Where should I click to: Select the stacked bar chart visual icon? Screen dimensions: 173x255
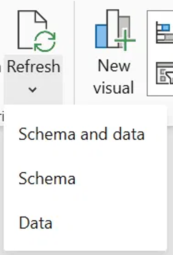point(164,33)
